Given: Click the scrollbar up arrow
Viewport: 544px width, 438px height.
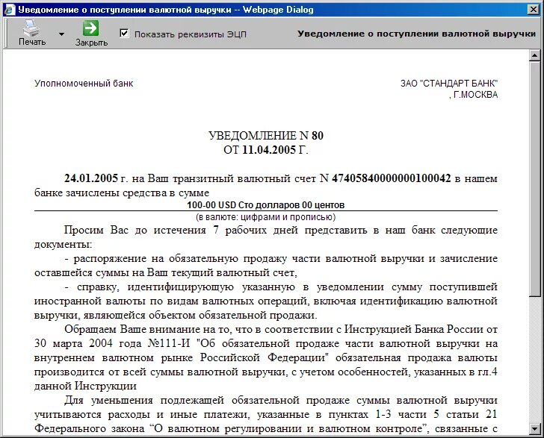Looking at the screenshot, I should pyautogui.click(x=534, y=55).
